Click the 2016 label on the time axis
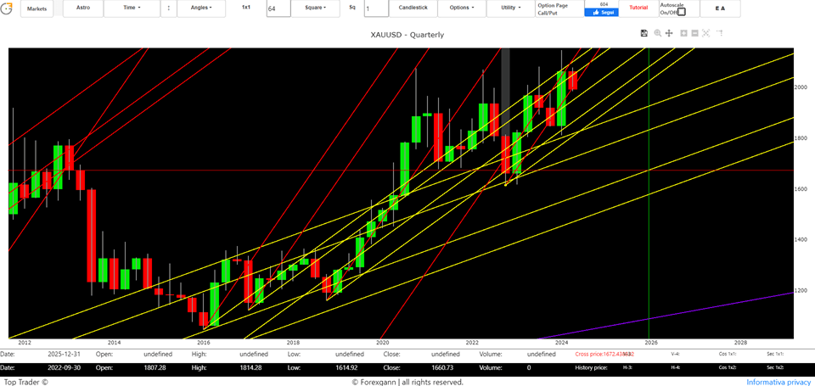 (203, 343)
